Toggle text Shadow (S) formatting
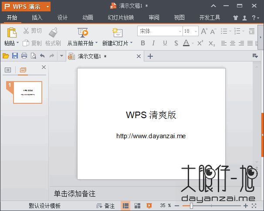This screenshot has width=264, height=211. (x=176, y=43)
